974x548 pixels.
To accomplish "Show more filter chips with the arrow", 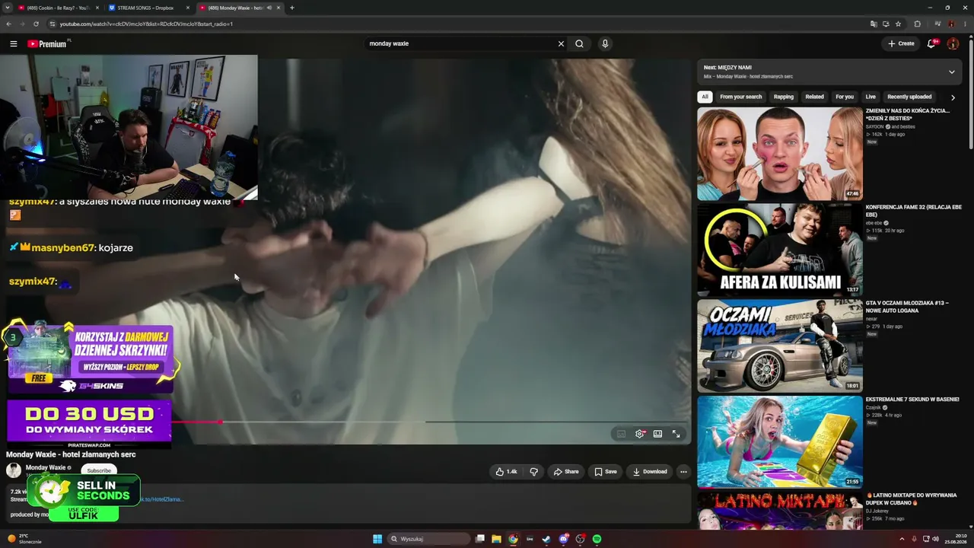I will tap(953, 97).
